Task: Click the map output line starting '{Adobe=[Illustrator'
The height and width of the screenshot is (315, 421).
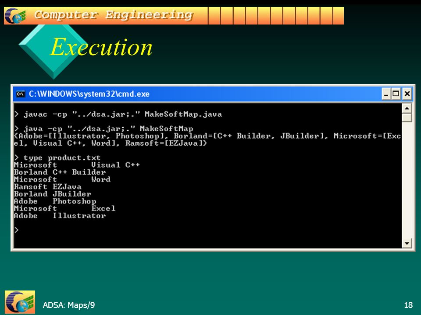Action: (x=207, y=136)
